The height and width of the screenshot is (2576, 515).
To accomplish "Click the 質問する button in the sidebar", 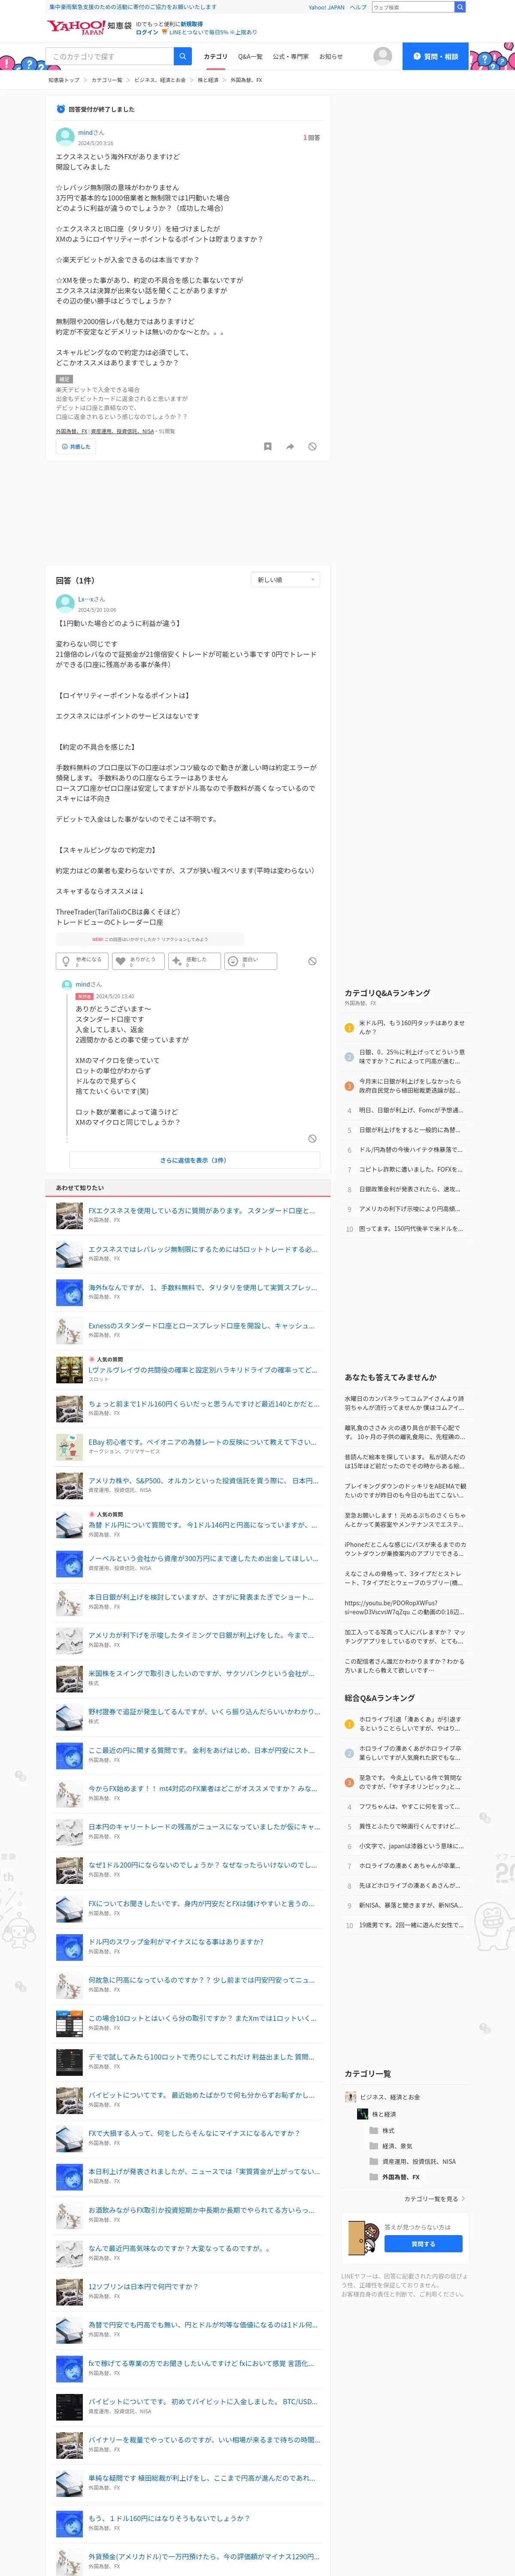I will click(x=423, y=2244).
